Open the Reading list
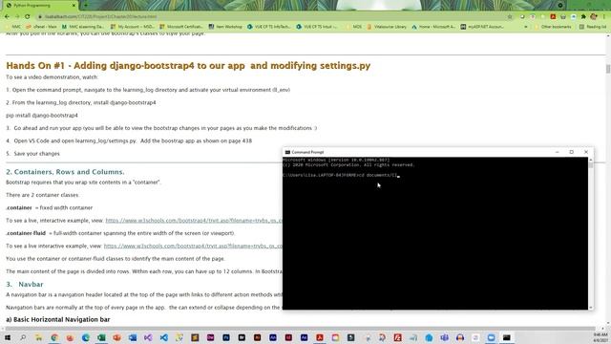 (593, 27)
